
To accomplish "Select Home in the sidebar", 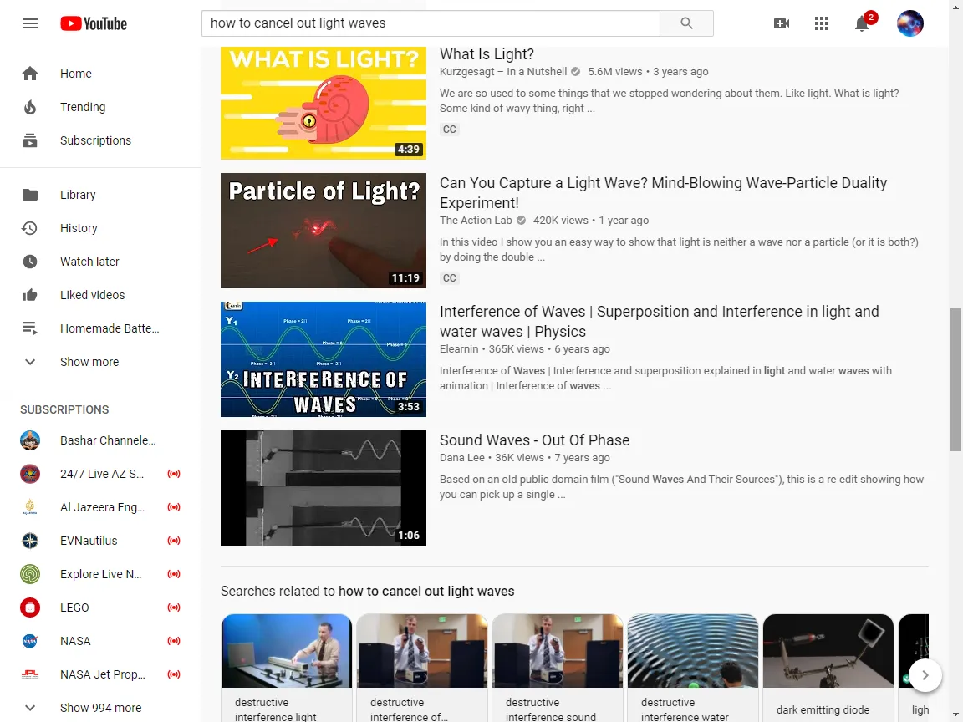I will coord(100,74).
